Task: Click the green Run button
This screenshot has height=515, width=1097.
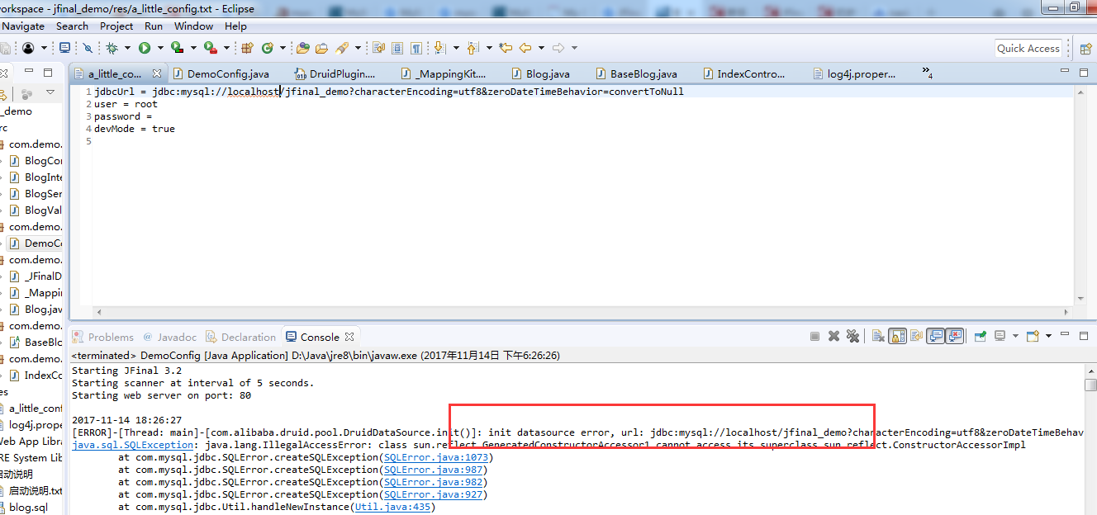Action: pyautogui.click(x=145, y=48)
